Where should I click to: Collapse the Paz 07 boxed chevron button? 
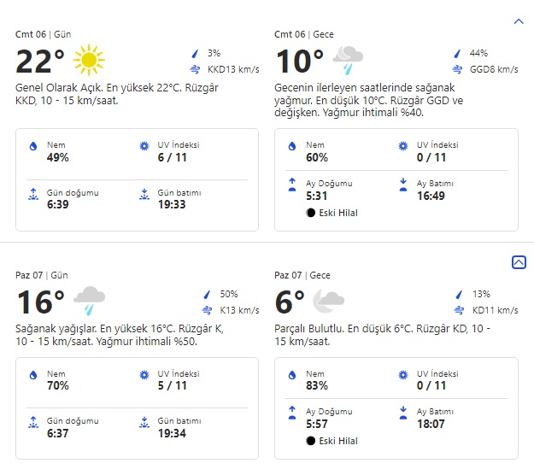pyautogui.click(x=519, y=263)
